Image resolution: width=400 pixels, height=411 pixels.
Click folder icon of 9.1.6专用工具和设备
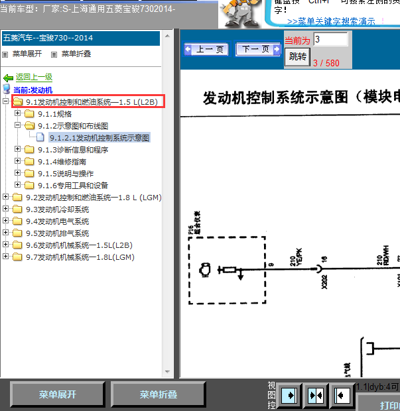(29, 186)
